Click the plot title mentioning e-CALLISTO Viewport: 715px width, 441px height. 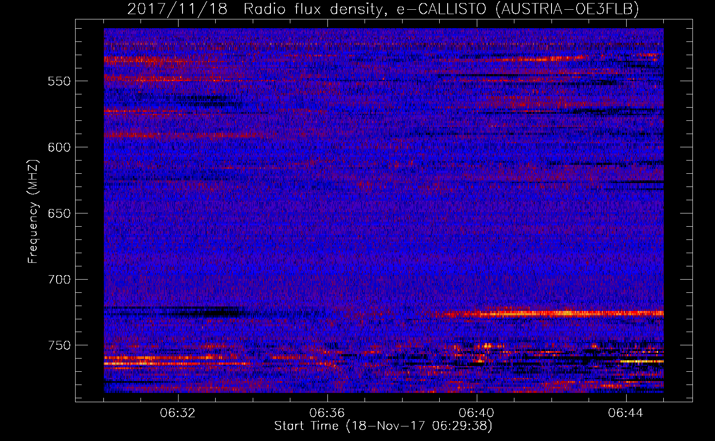click(383, 9)
